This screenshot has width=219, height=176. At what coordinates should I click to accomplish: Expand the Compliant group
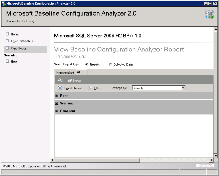click(x=56, y=111)
